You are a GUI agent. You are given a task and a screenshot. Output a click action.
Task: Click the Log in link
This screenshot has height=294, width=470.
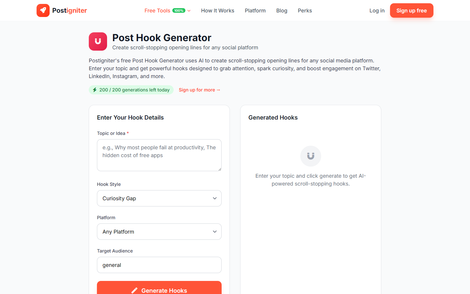click(x=377, y=10)
